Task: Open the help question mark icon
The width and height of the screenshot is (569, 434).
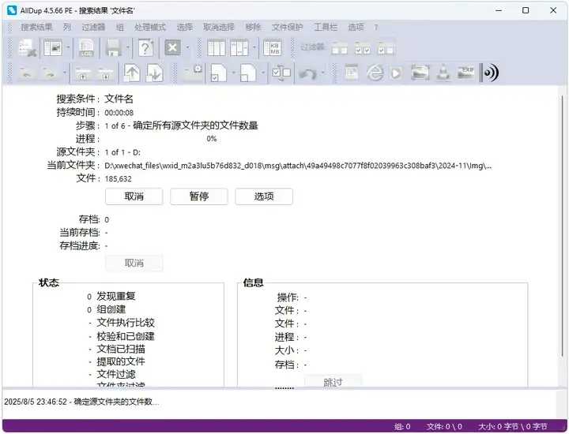Action: [x=145, y=48]
